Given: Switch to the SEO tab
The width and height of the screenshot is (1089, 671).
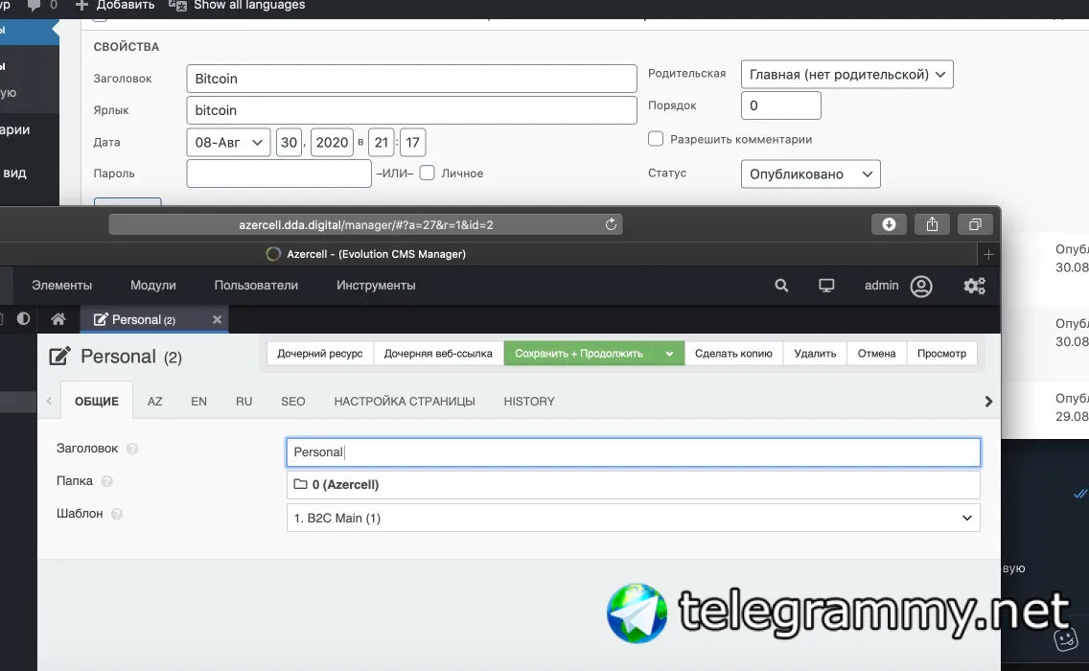Looking at the screenshot, I should pyautogui.click(x=293, y=402).
